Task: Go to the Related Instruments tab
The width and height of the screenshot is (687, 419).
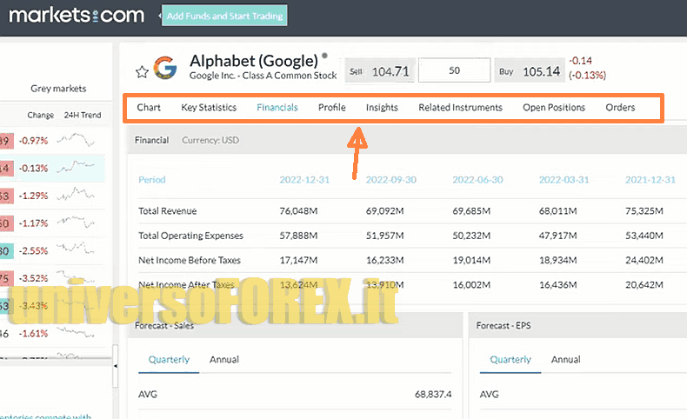Action: pyautogui.click(x=460, y=108)
